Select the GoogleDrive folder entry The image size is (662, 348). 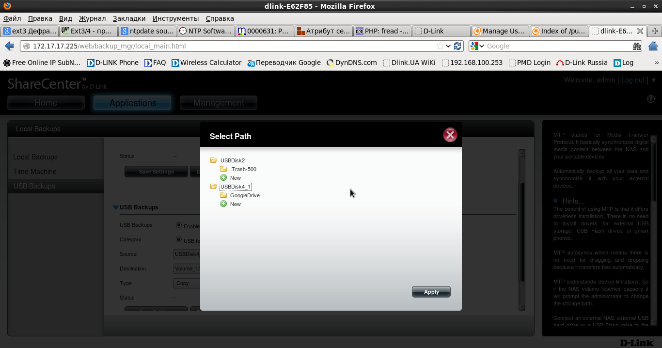pos(245,195)
